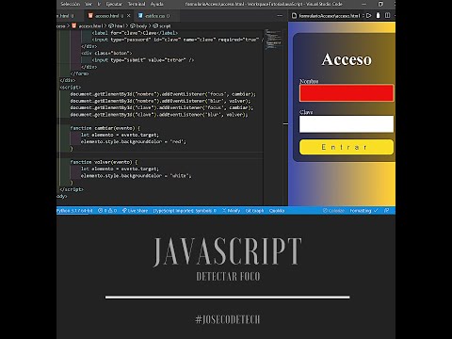Click Git Graph in the status bar
The height and width of the screenshot is (339, 452).
click(254, 211)
